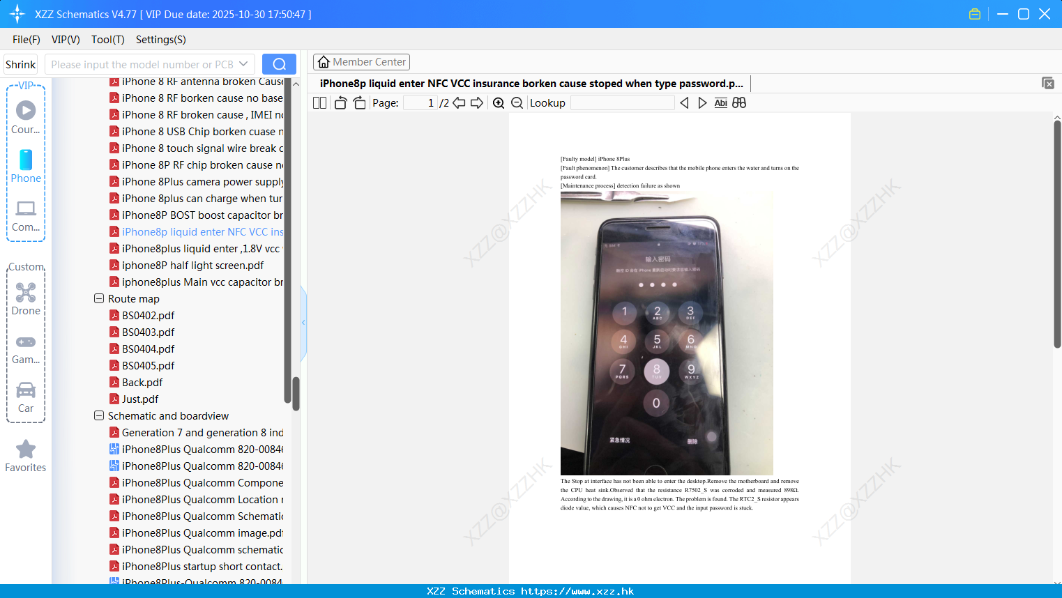
Task: Open the VIP(V) menu
Action: [x=66, y=40]
